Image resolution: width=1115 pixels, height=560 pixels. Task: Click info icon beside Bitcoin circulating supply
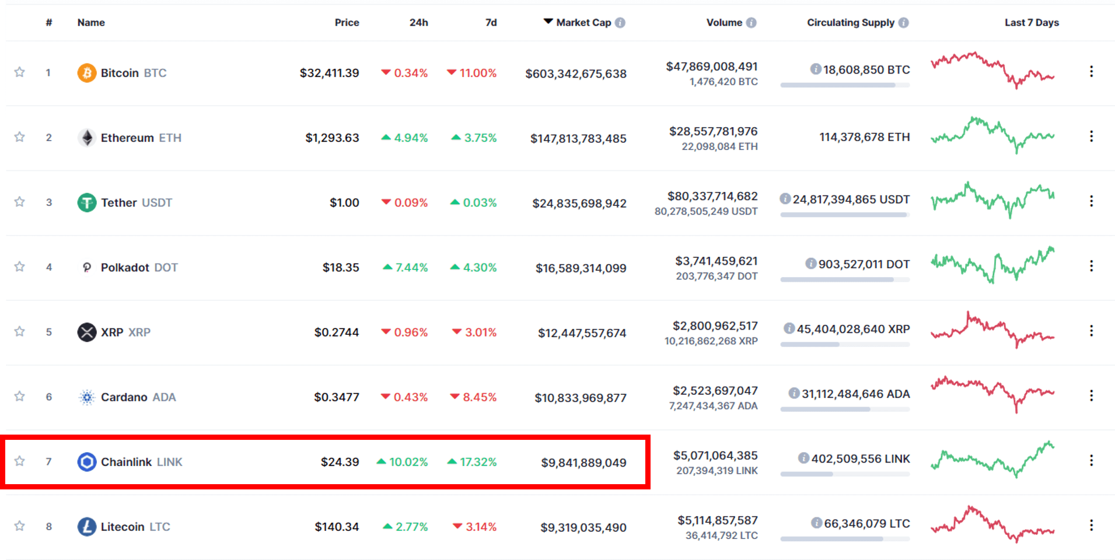[x=816, y=69]
